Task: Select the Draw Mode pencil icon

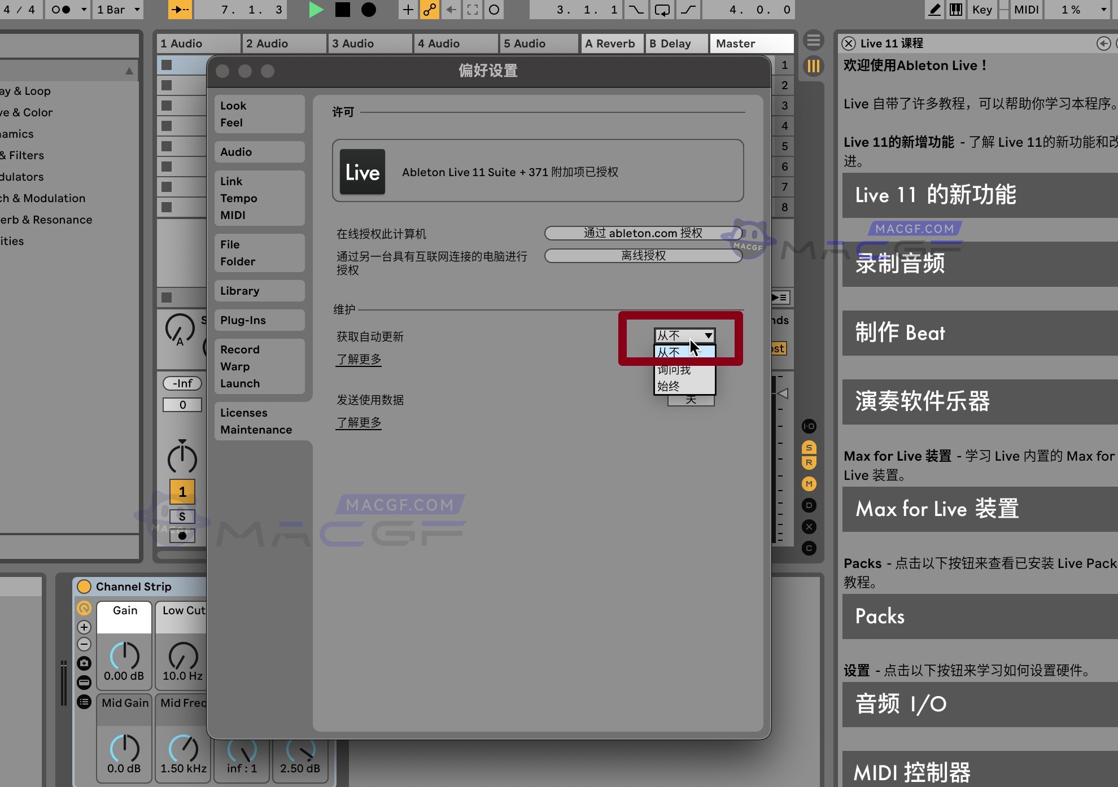Action: click(934, 10)
